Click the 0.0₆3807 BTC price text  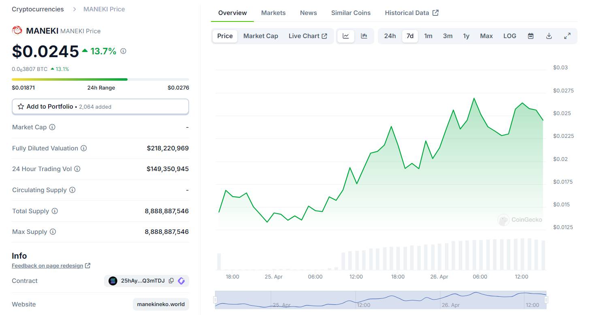pyautogui.click(x=30, y=69)
